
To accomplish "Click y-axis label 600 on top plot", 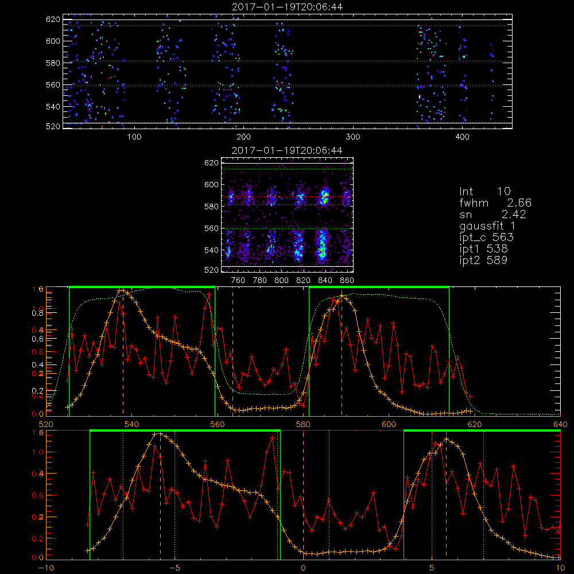I will pos(53,41).
